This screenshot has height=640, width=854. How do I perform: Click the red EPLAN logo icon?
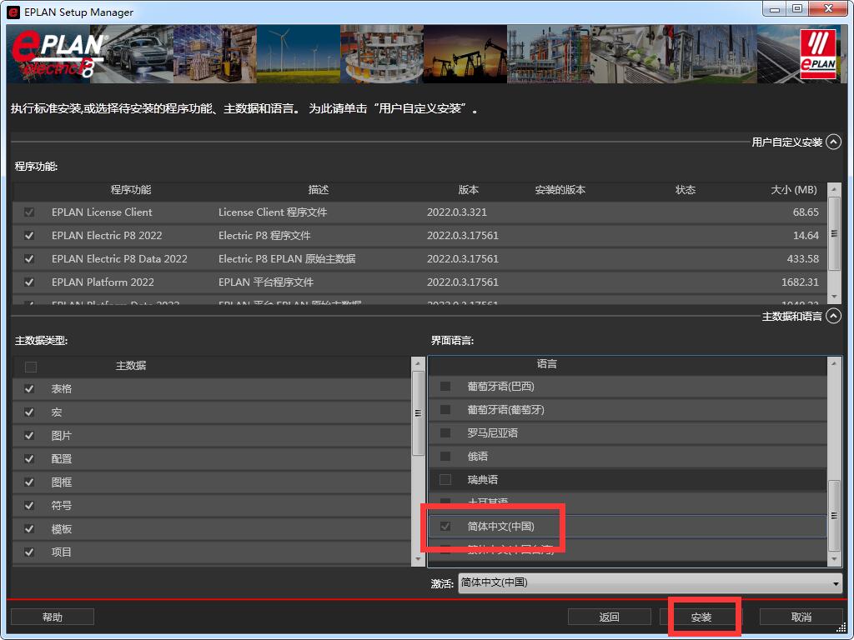click(x=817, y=55)
